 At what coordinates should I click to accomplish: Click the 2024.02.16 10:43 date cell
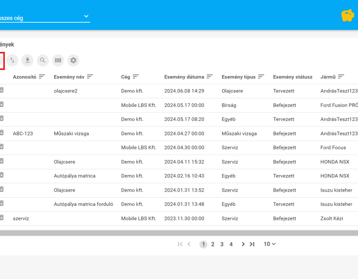184,176
